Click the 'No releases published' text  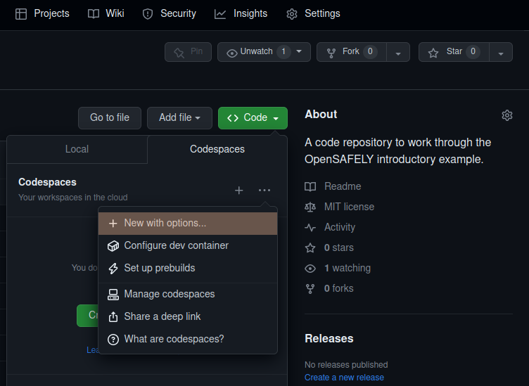[346, 365]
